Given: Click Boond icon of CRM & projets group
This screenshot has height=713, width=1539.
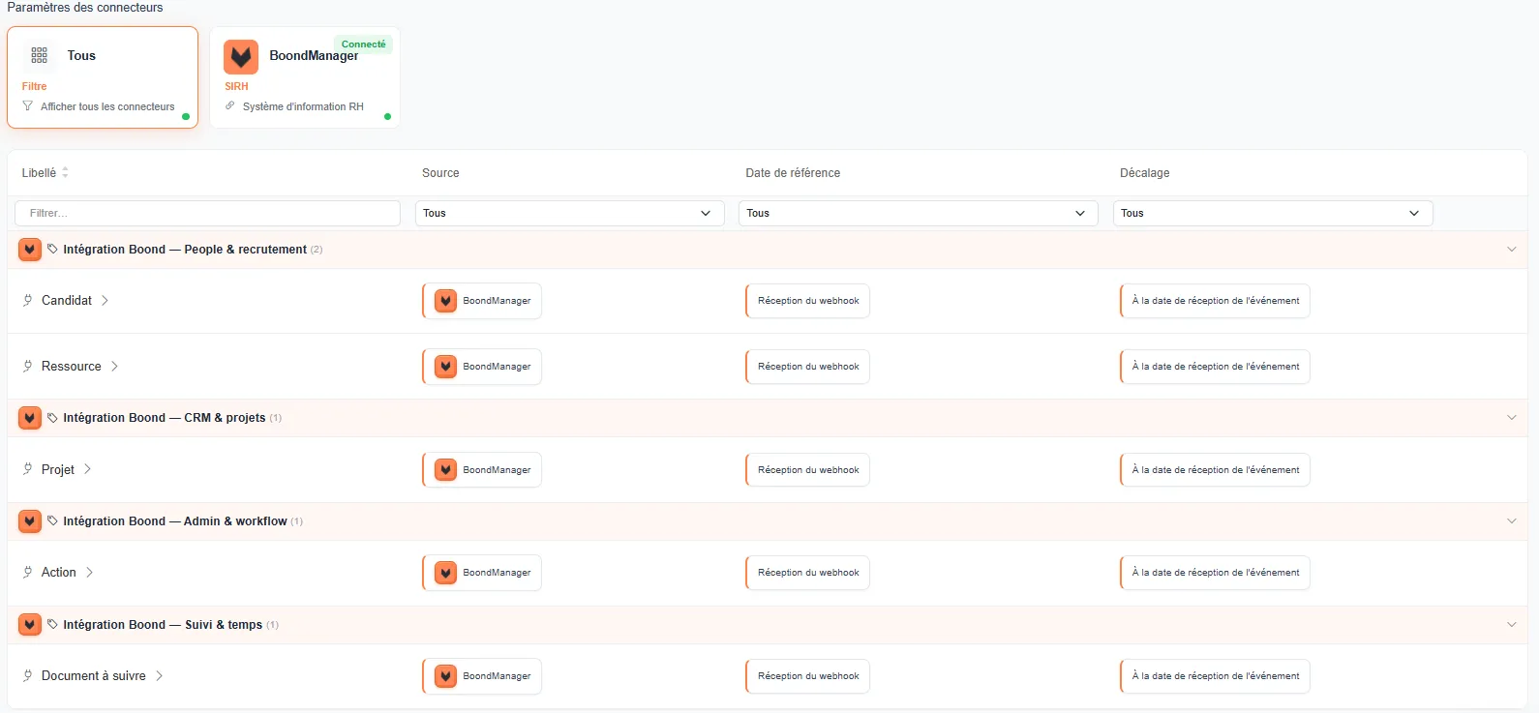Looking at the screenshot, I should (x=30, y=418).
